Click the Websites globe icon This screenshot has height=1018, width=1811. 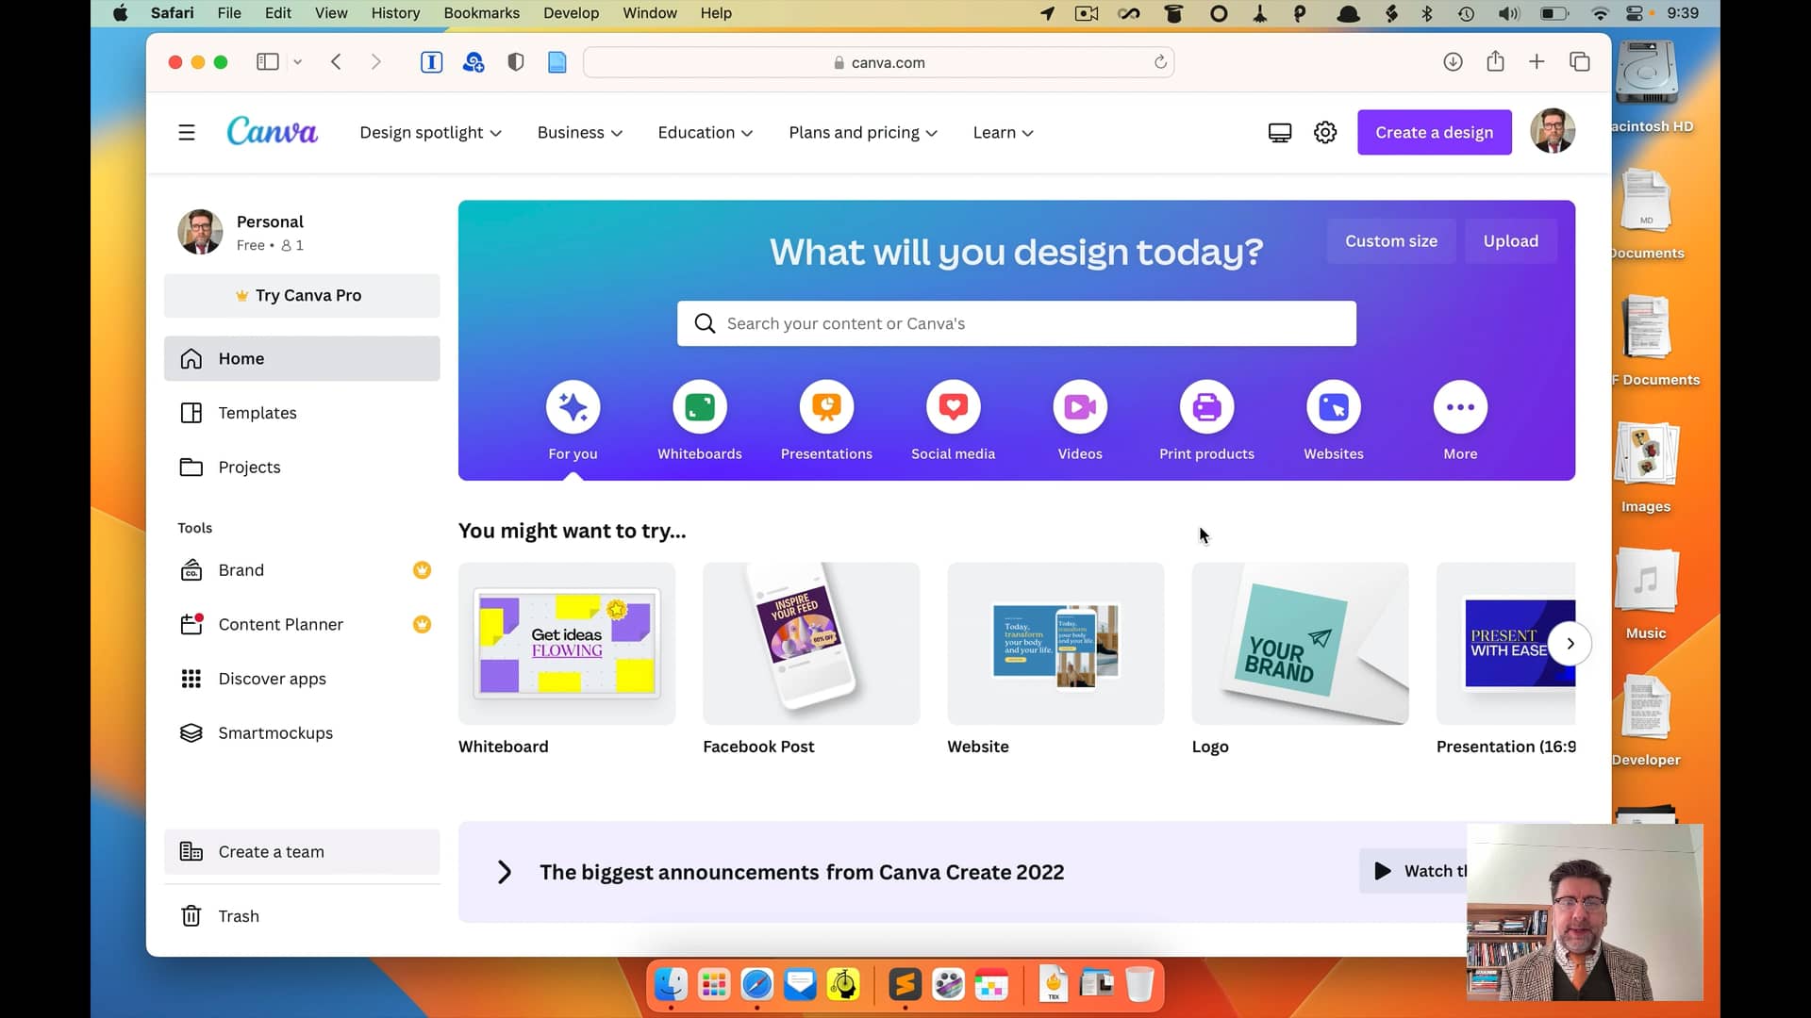tap(1334, 406)
